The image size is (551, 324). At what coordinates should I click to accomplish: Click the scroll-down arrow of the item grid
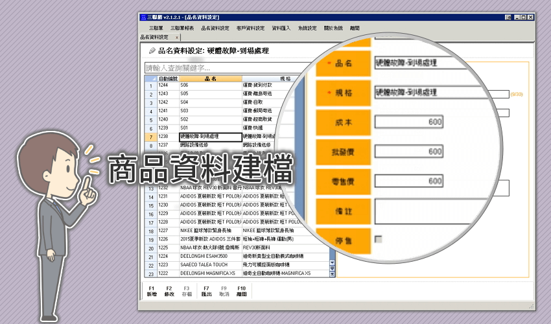pyautogui.click(x=332, y=262)
